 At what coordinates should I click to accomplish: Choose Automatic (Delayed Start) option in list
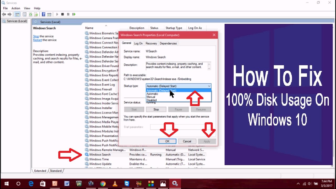point(178,91)
